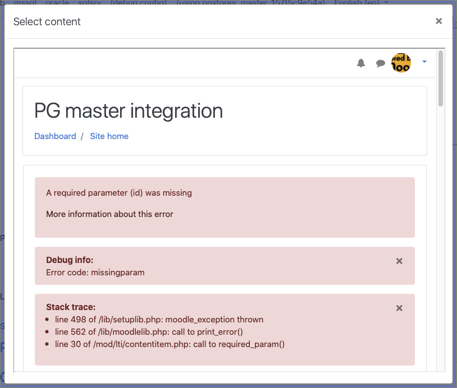Image resolution: width=457 pixels, height=388 pixels.
Task: Click the Select content dialog title
Action: (47, 21)
